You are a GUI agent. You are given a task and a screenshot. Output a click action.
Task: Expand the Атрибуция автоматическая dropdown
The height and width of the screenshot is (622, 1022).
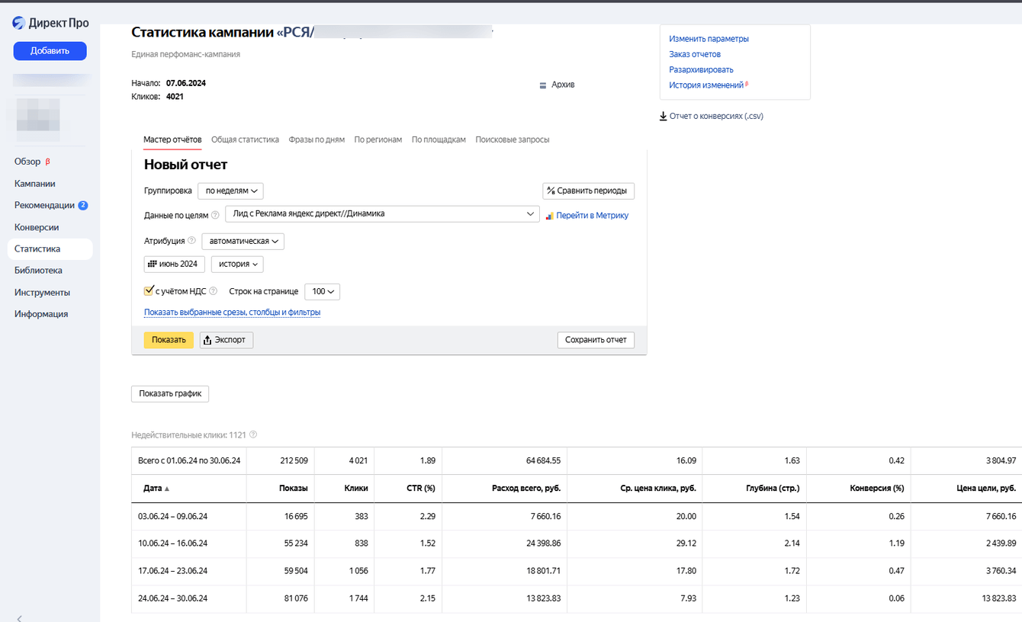point(243,241)
